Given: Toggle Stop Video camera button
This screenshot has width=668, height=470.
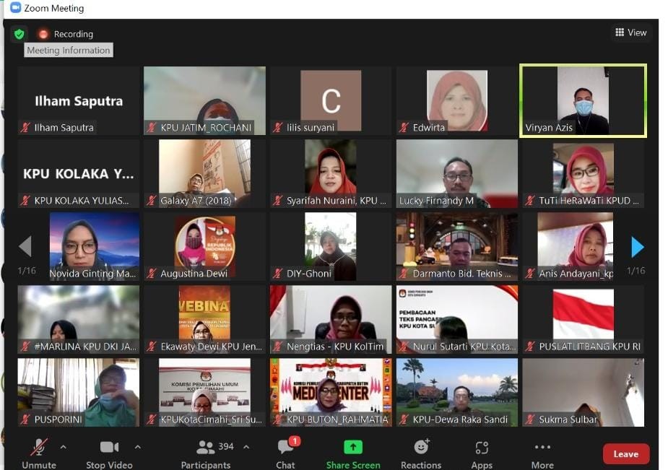Looking at the screenshot, I should (x=109, y=447).
